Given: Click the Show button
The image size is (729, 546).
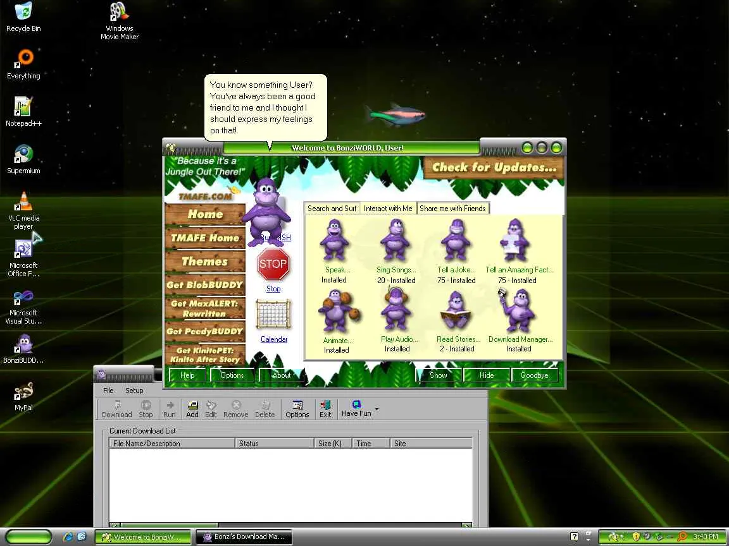Looking at the screenshot, I should (x=439, y=375).
